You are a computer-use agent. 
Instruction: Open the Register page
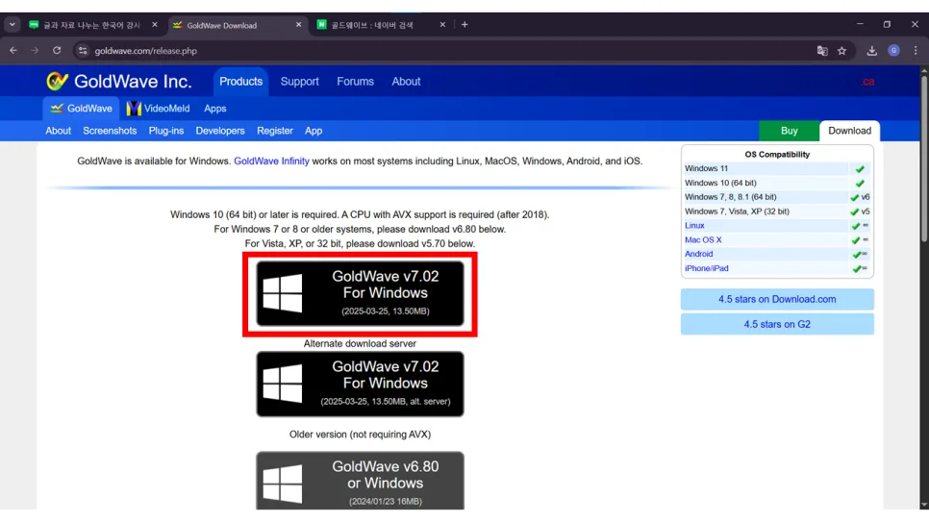[275, 131]
